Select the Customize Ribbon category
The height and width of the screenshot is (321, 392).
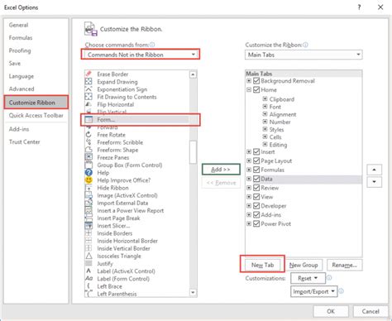(x=36, y=103)
